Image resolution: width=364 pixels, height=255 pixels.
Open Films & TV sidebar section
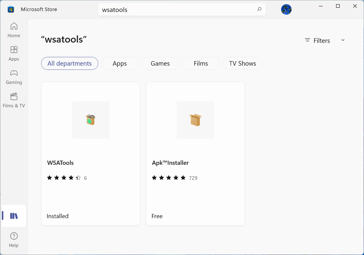[14, 100]
